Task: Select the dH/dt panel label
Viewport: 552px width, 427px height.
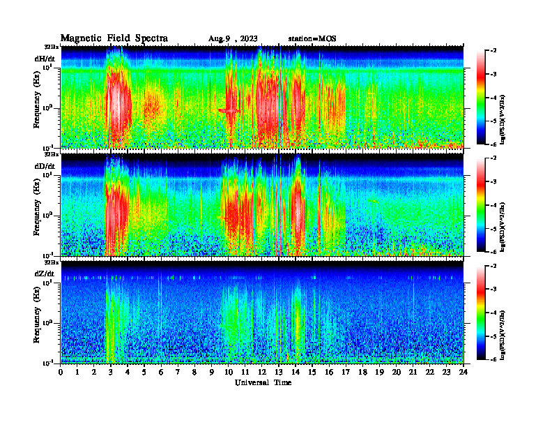Action: [x=45, y=59]
